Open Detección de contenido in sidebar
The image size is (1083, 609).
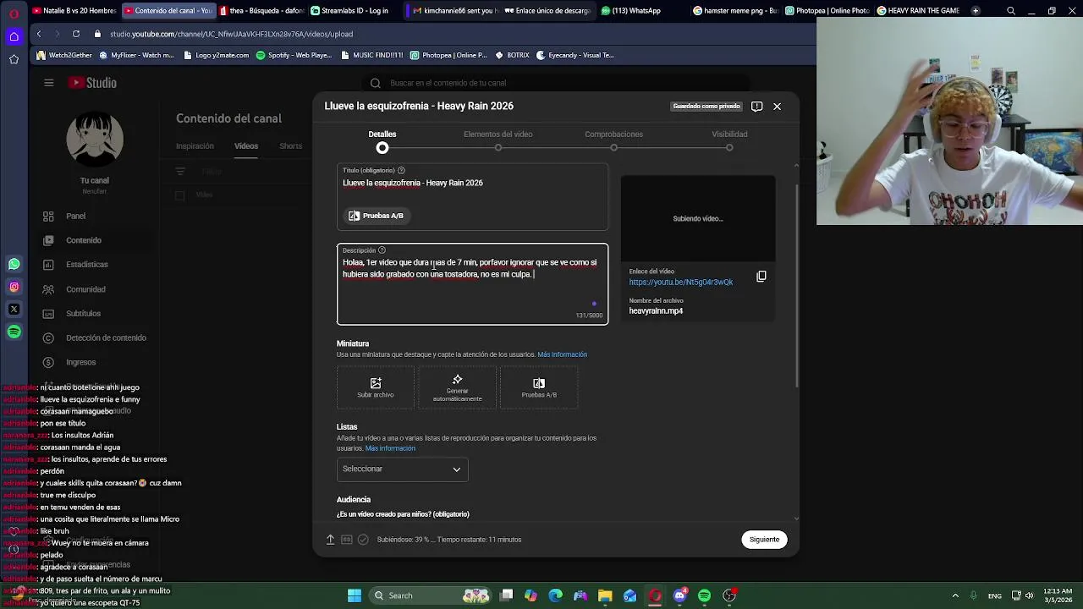(x=106, y=338)
